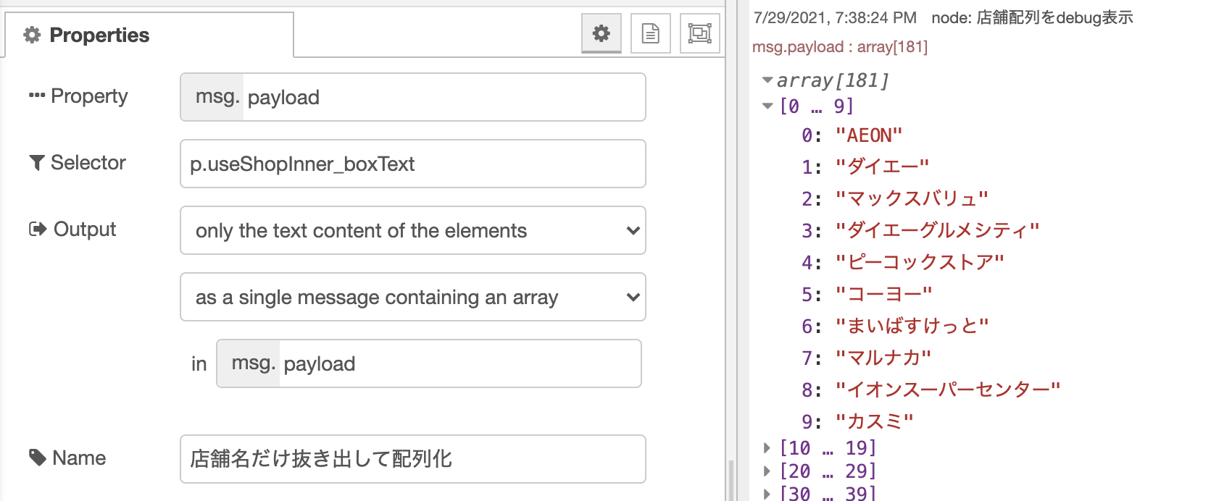The width and height of the screenshot is (1232, 501).
Task: Expand the [10 … 19] range
Action: pos(767,448)
